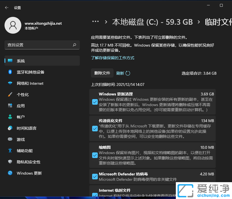Open the 了解存储保留的工作方式 link

click(x=112, y=58)
